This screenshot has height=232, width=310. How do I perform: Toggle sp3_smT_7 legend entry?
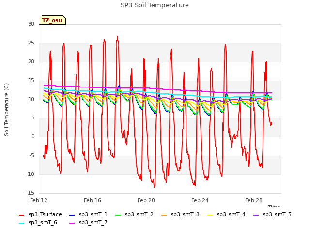coord(88,223)
